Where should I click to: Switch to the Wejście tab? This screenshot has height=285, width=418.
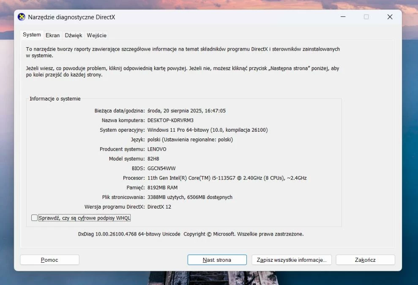coord(96,35)
